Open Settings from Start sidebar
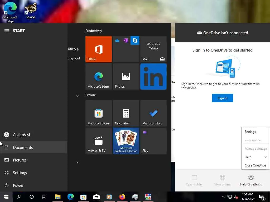 [x=33, y=173]
